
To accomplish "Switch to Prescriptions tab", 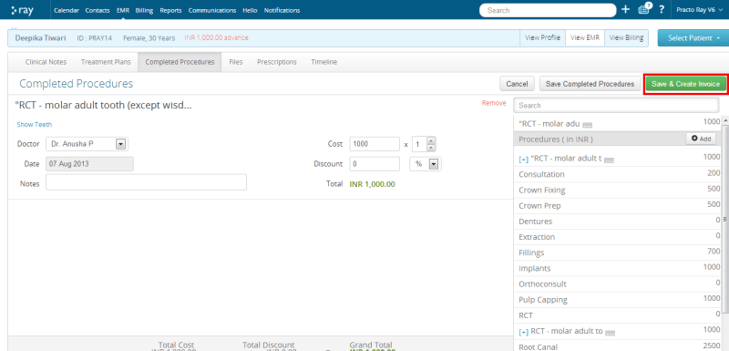I will (277, 62).
